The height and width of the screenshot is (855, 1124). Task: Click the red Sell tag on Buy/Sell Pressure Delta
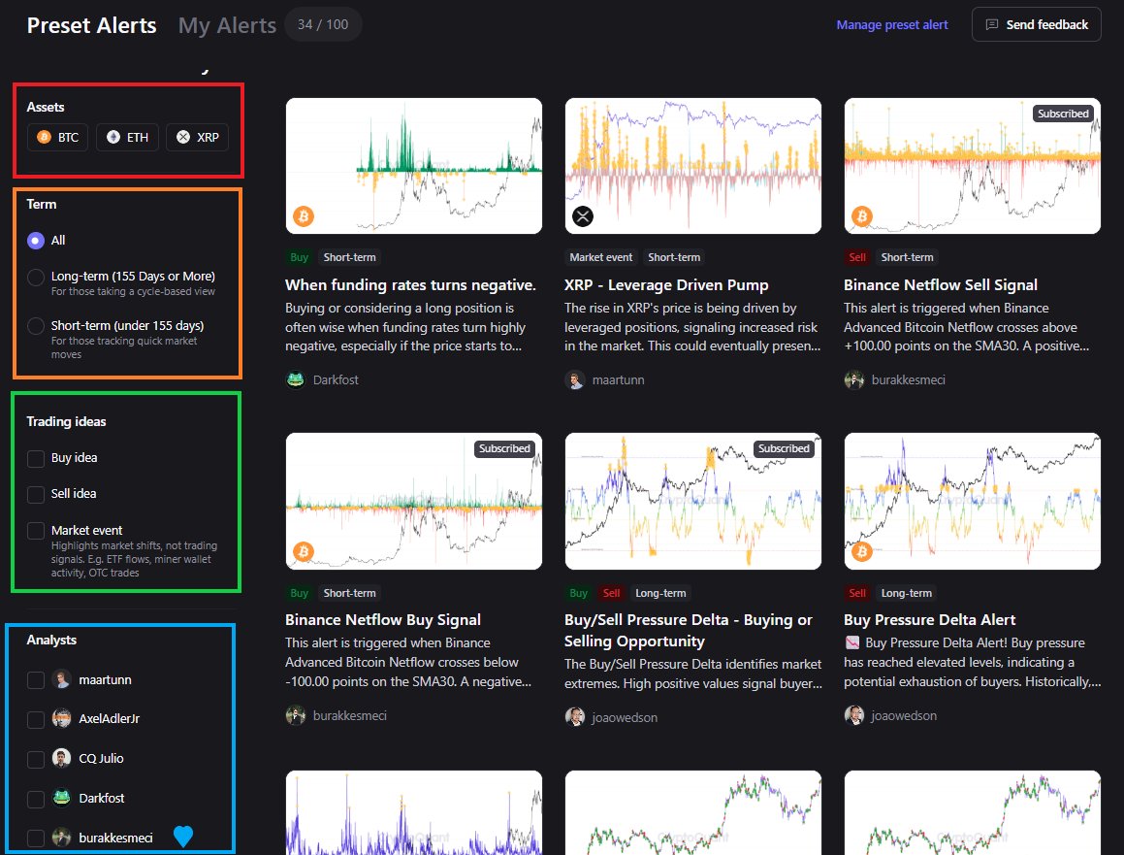point(612,593)
